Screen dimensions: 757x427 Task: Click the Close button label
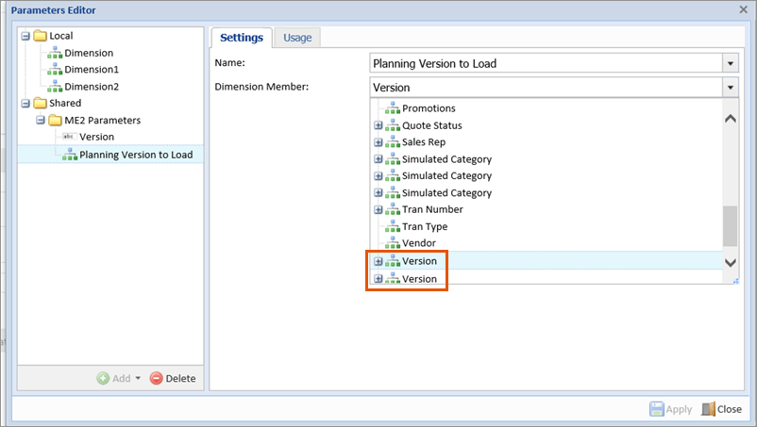pyautogui.click(x=730, y=409)
